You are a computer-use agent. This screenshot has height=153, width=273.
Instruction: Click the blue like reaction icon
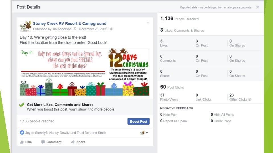tap(22, 133)
